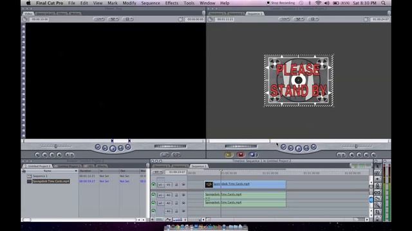Click Play Around Current Frame in Canvas
412x231 pixels.
tap(306, 148)
